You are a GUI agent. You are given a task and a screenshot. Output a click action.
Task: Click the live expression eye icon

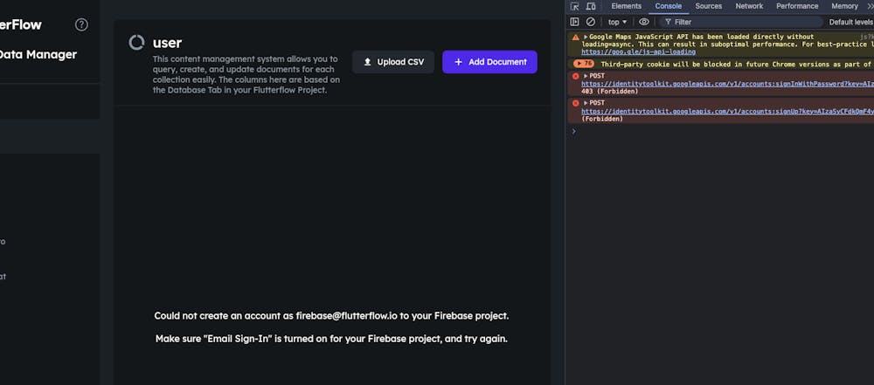(644, 22)
